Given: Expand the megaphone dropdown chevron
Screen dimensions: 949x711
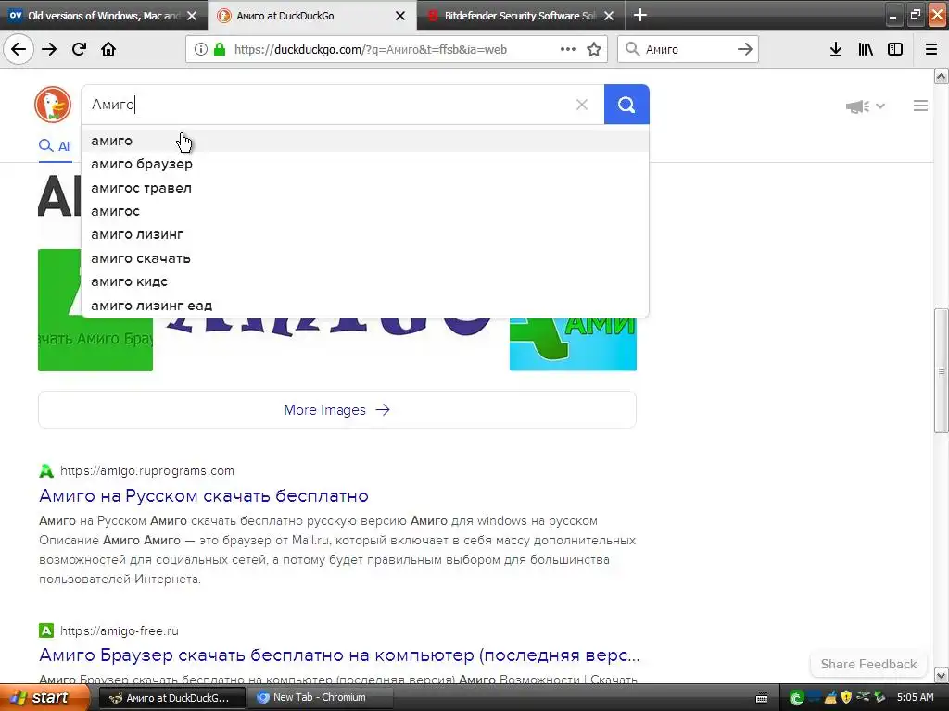Looking at the screenshot, I should [x=880, y=106].
